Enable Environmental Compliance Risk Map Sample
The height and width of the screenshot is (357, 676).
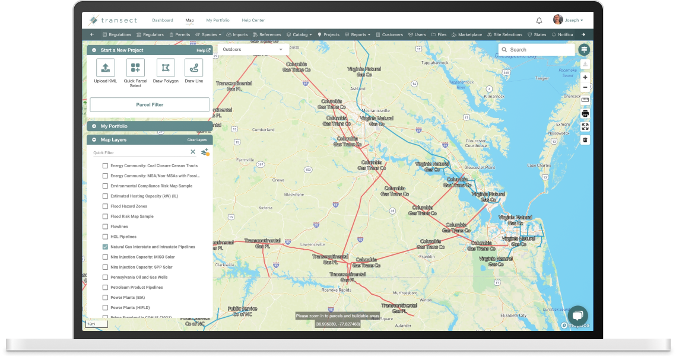tap(105, 186)
